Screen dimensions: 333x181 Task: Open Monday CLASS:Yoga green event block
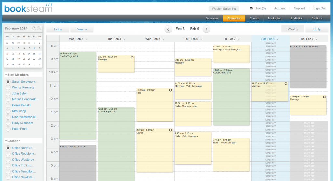click(77, 97)
